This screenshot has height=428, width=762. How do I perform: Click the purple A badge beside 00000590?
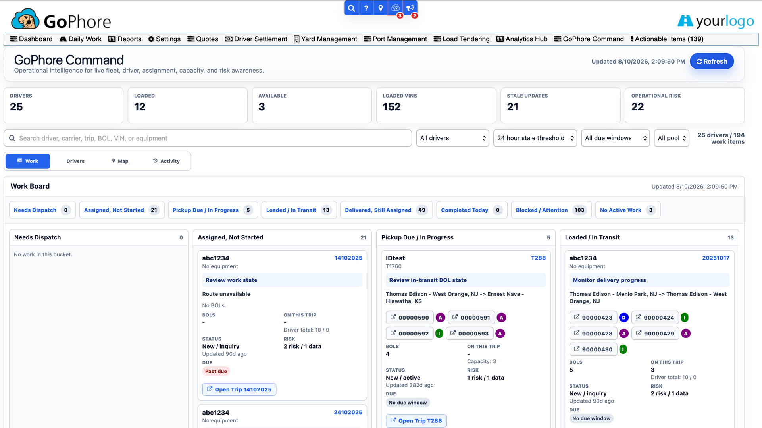(x=440, y=318)
